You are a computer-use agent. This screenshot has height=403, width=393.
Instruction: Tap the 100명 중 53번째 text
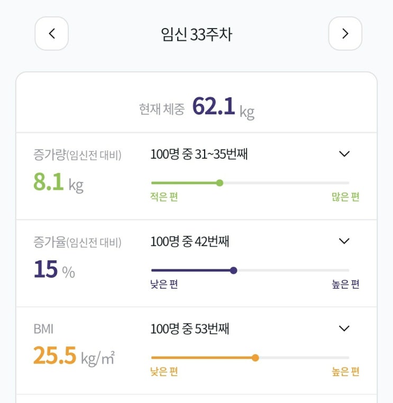(x=189, y=329)
